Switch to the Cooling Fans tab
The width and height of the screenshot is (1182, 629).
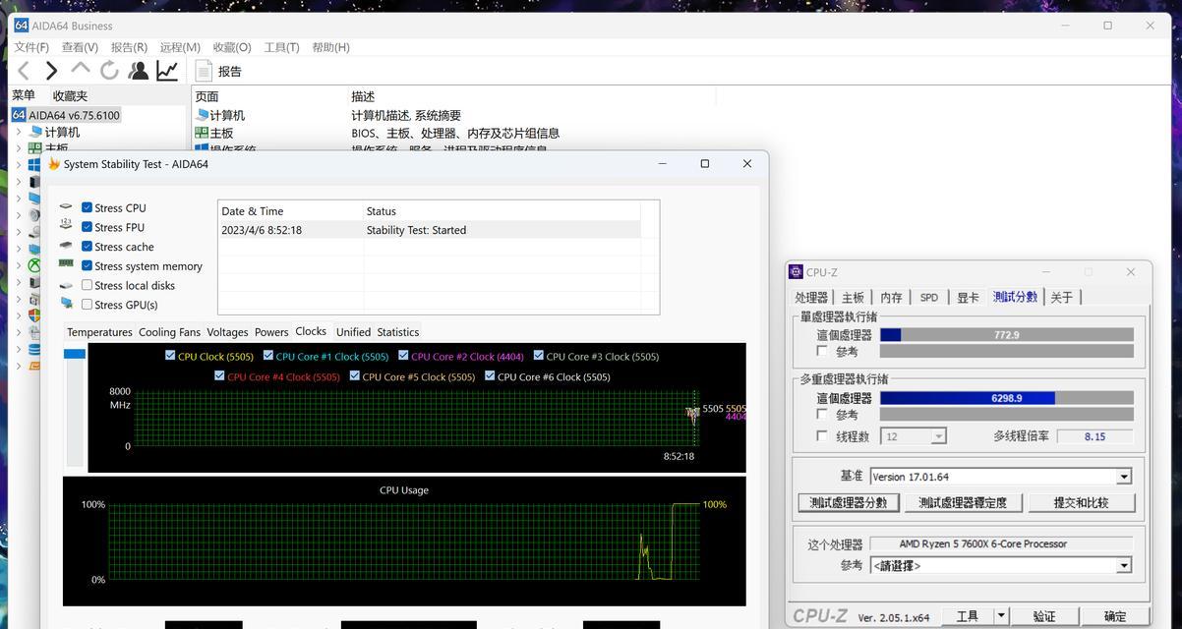click(169, 332)
